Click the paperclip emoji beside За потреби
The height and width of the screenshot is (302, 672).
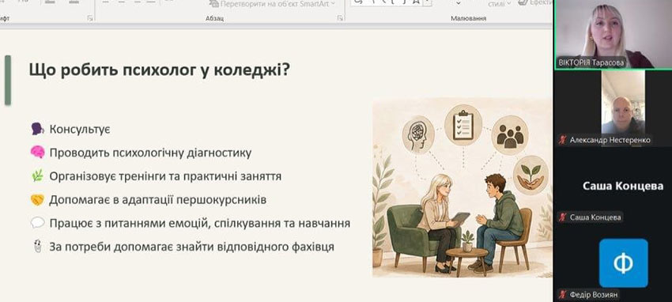click(x=37, y=247)
